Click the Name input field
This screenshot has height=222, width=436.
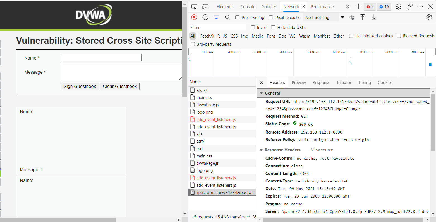pos(101,58)
